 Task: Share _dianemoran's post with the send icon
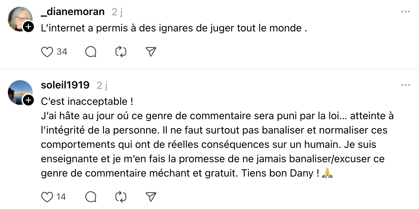151,52
